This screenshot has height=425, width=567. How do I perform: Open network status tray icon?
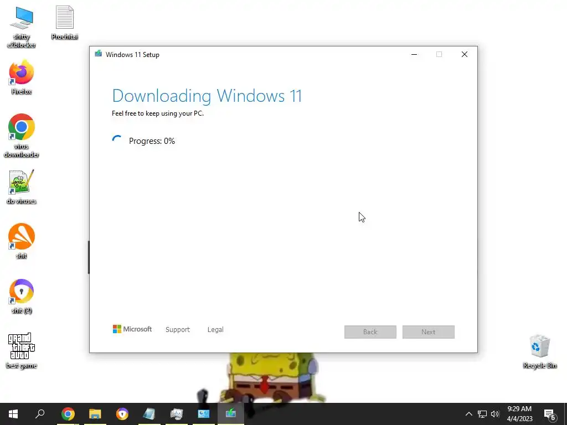pyautogui.click(x=482, y=414)
